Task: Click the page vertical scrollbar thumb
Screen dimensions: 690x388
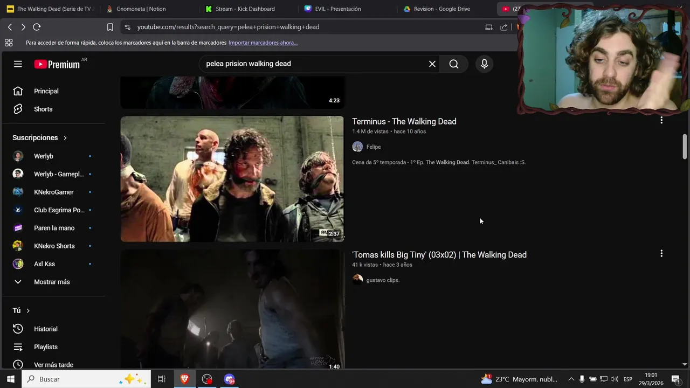Action: coord(685,147)
